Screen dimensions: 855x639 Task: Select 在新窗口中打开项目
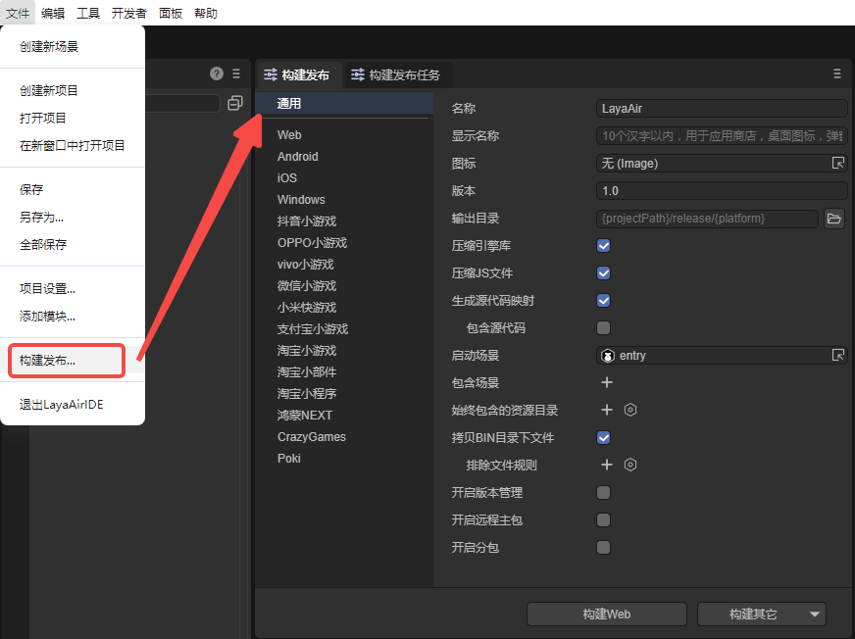[x=73, y=146]
